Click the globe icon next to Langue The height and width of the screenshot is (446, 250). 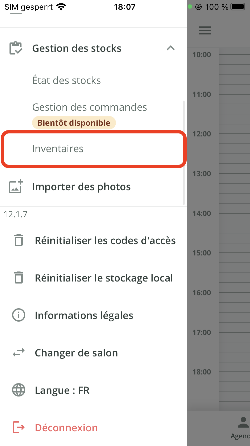tap(19, 390)
